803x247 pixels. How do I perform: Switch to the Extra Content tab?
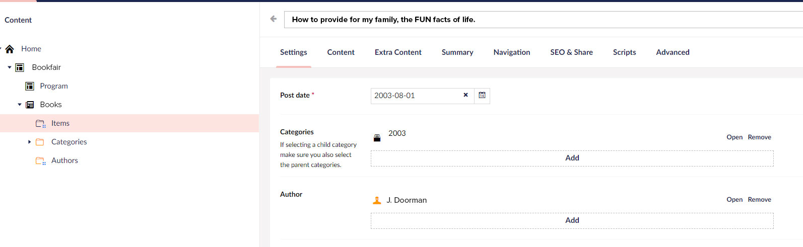point(398,52)
